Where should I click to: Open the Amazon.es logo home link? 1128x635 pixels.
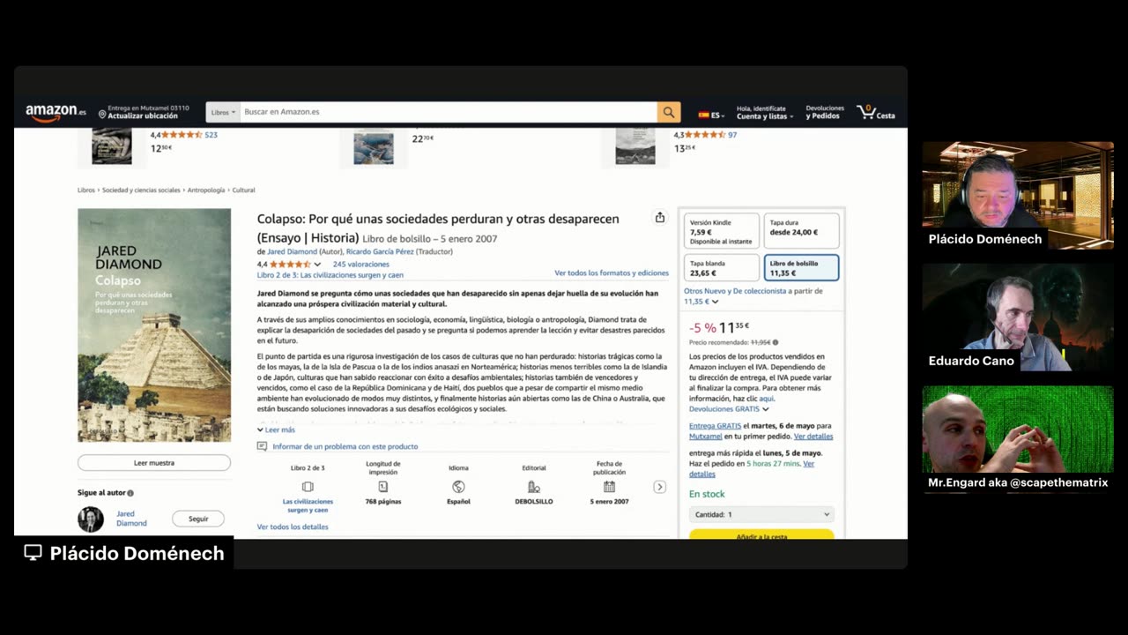pyautogui.click(x=56, y=112)
